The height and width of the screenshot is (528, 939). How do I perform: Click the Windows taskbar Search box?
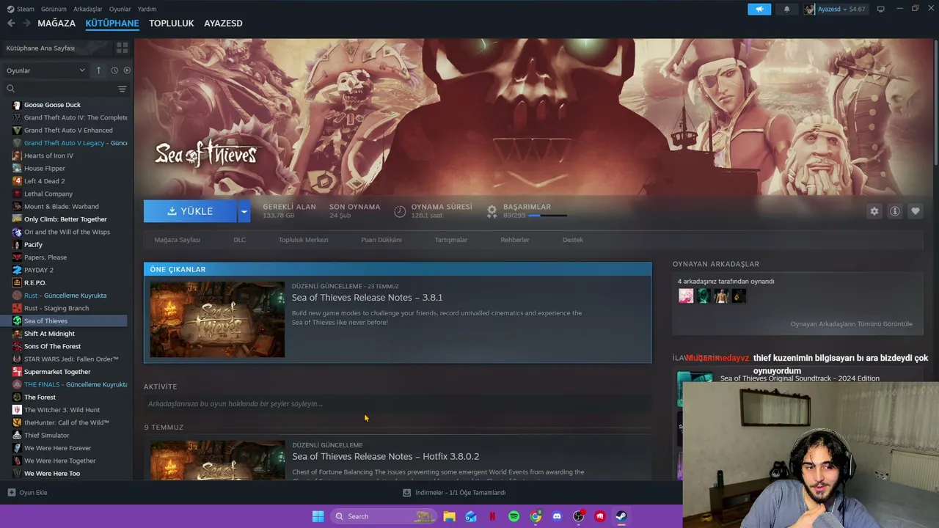(382, 516)
